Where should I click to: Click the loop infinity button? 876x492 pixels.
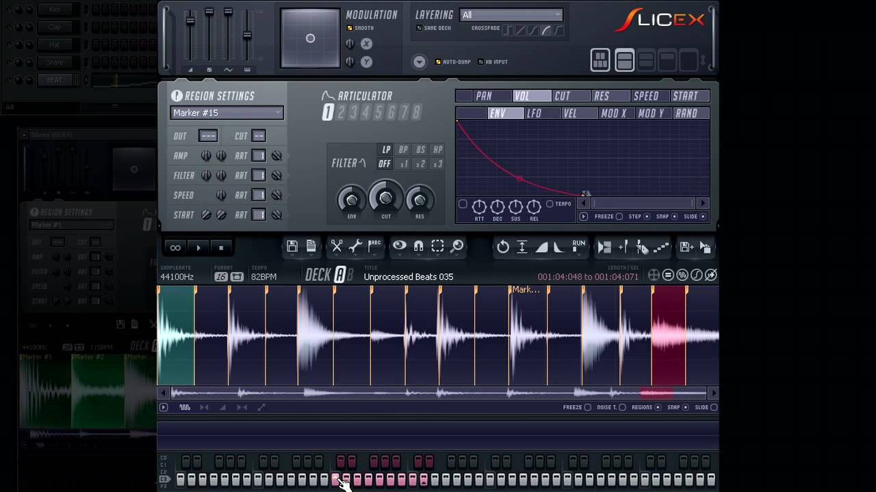tap(175, 247)
